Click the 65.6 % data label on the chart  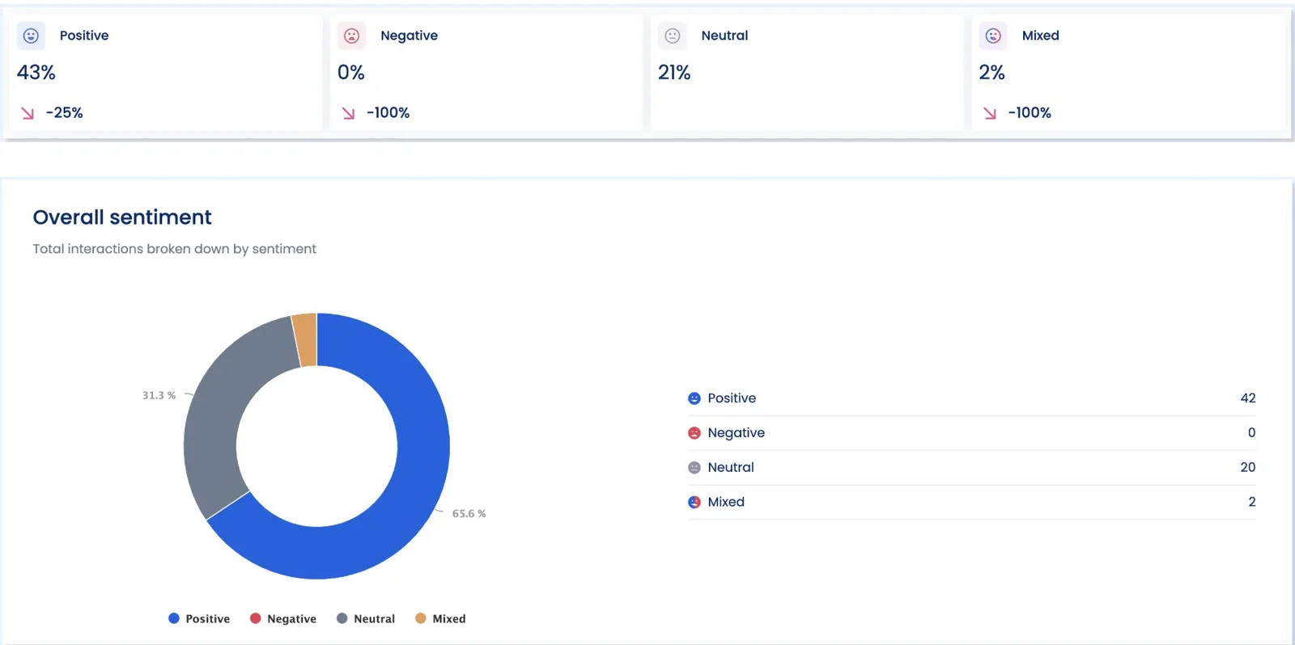point(469,512)
